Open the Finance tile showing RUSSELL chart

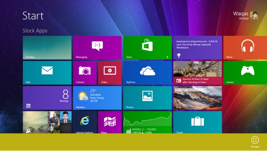point(148,122)
